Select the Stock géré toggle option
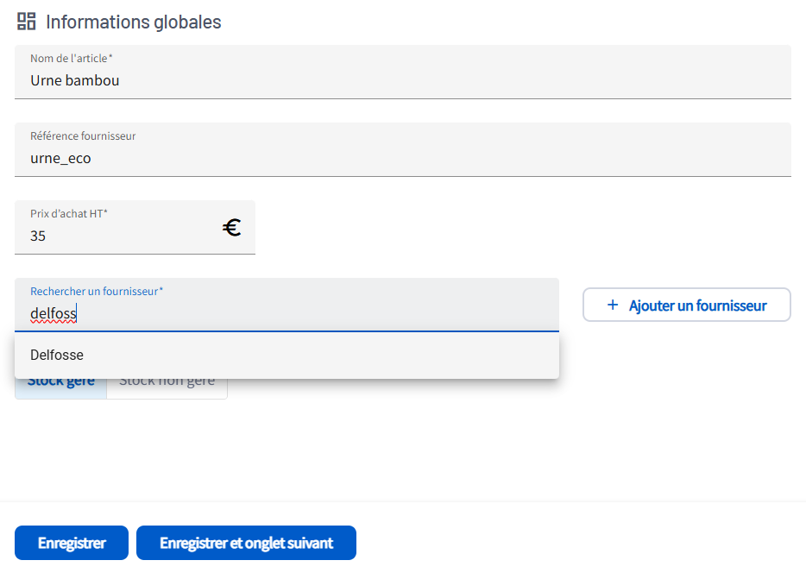 60,385
